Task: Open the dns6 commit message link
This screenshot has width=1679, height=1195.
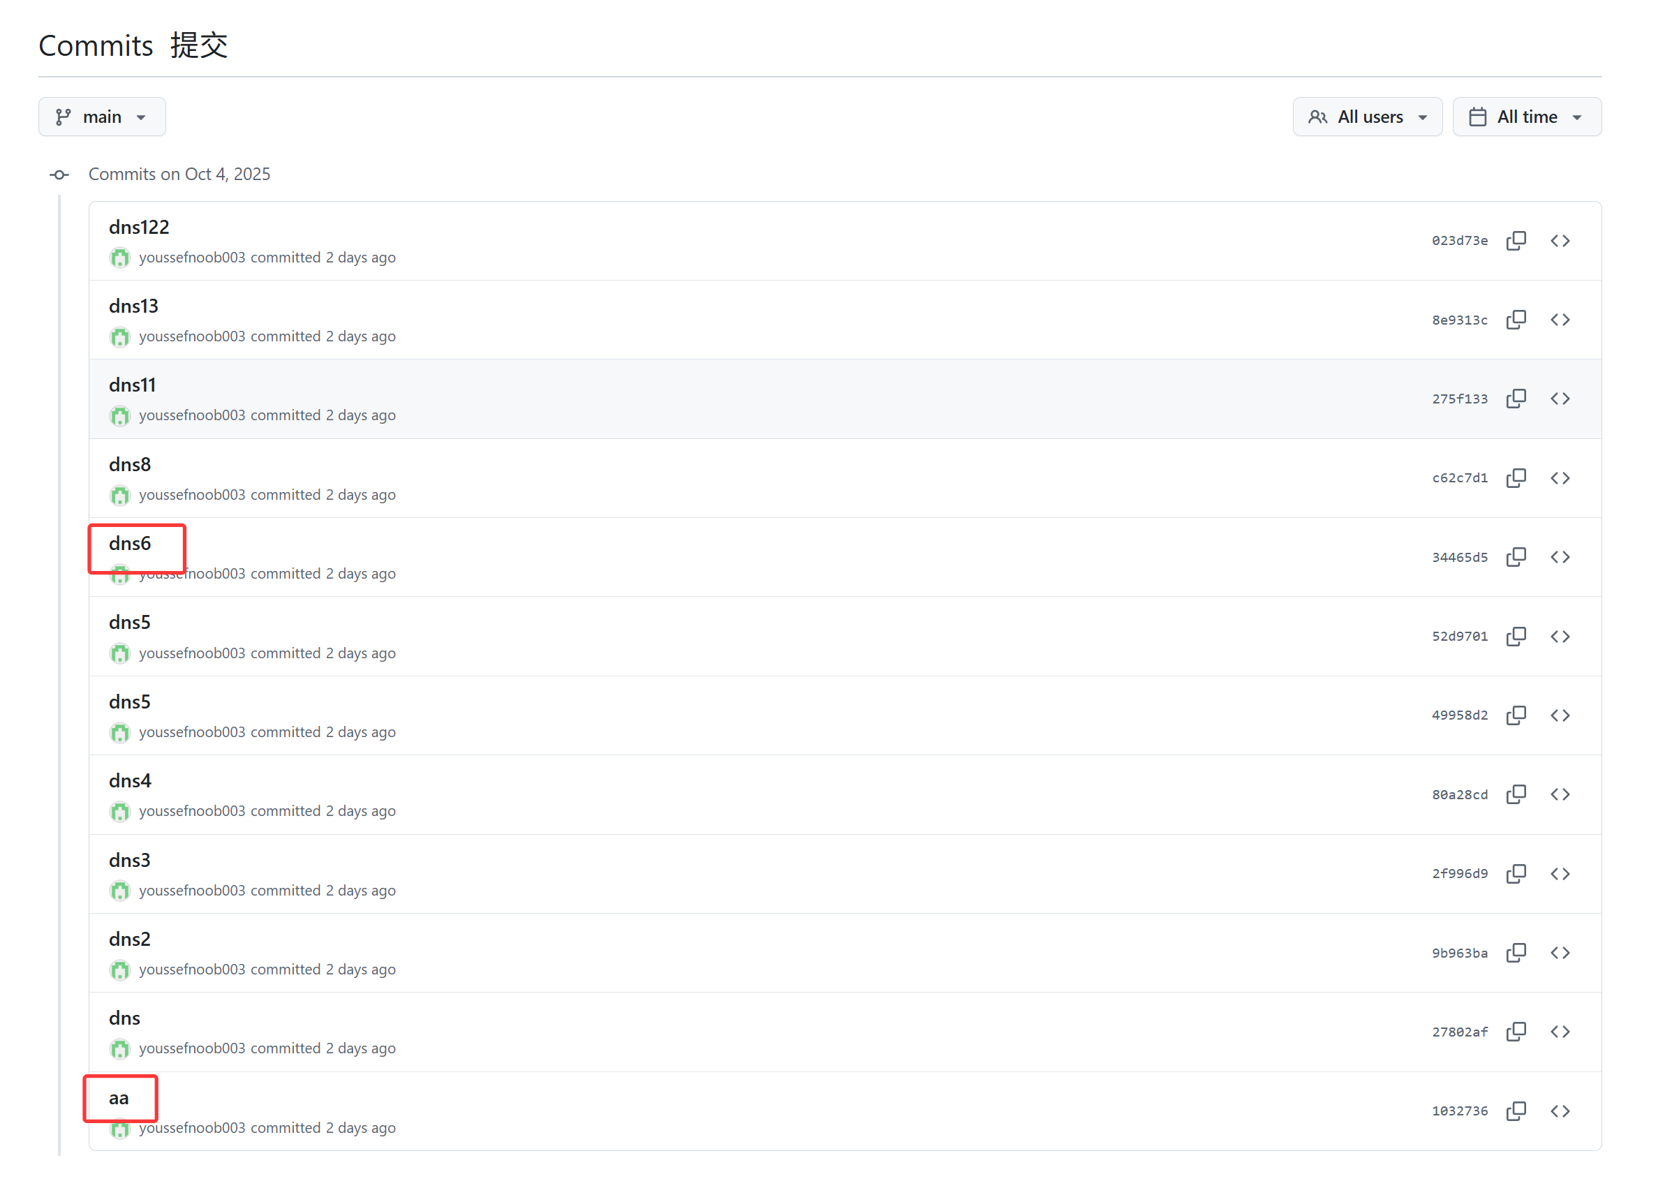Action: (131, 544)
